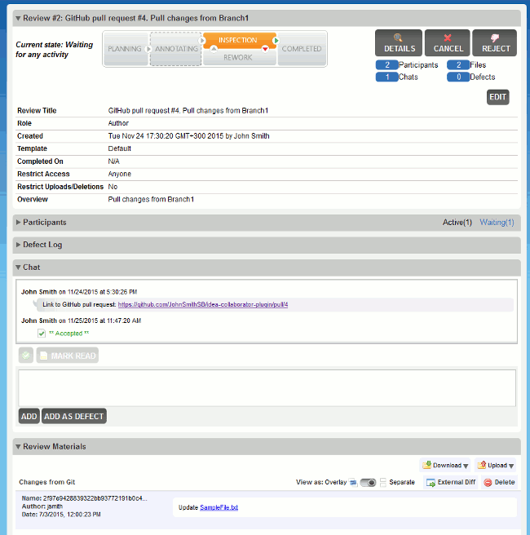The height and width of the screenshot is (535, 530).
Task: Click inside the chat message box
Action: (x=267, y=388)
